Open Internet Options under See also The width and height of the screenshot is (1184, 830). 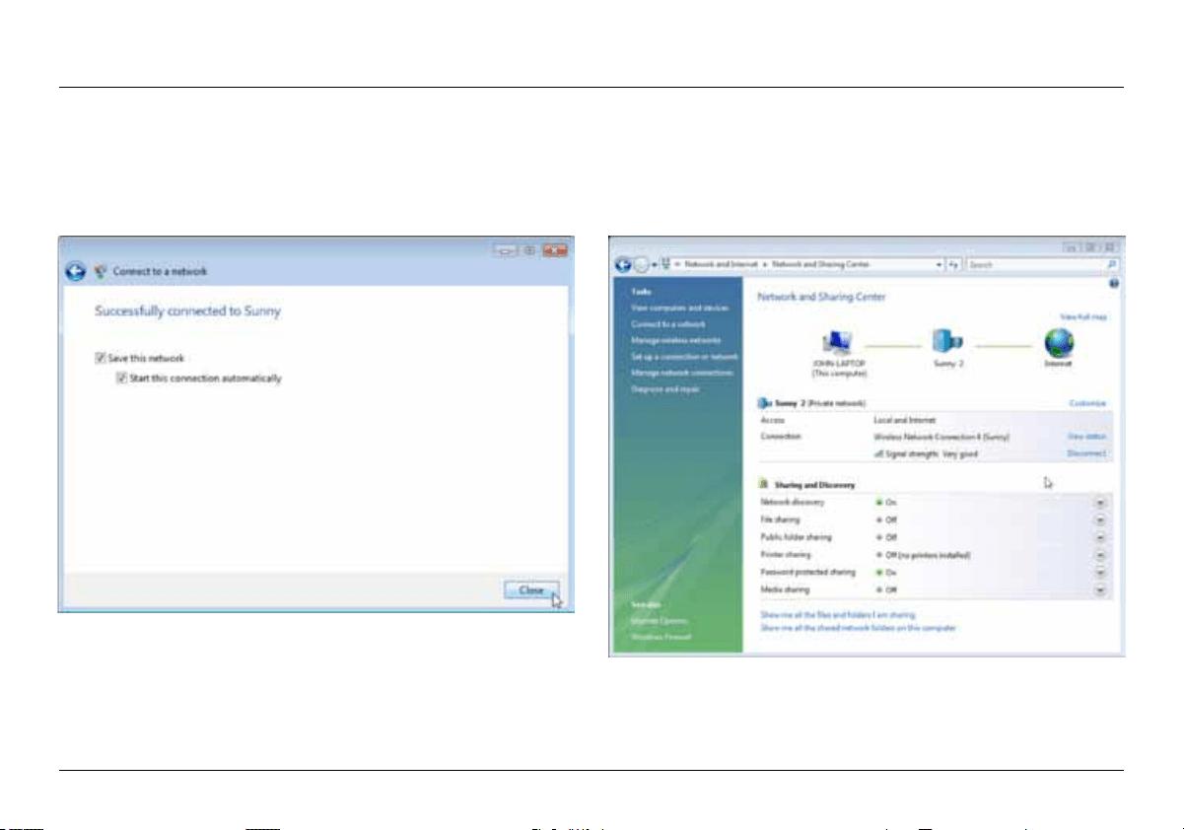(x=660, y=620)
